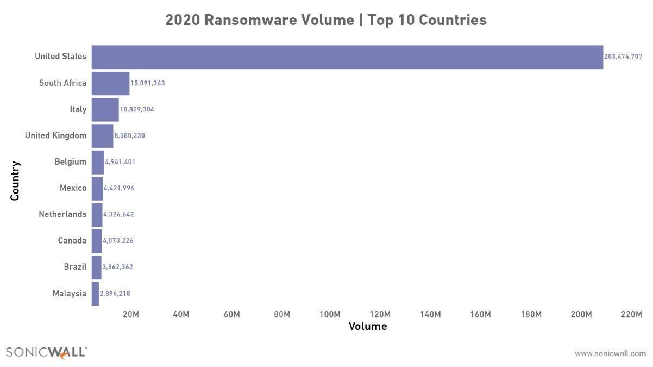Click the 2,894,218 value label
653x367 pixels.
[x=115, y=294]
